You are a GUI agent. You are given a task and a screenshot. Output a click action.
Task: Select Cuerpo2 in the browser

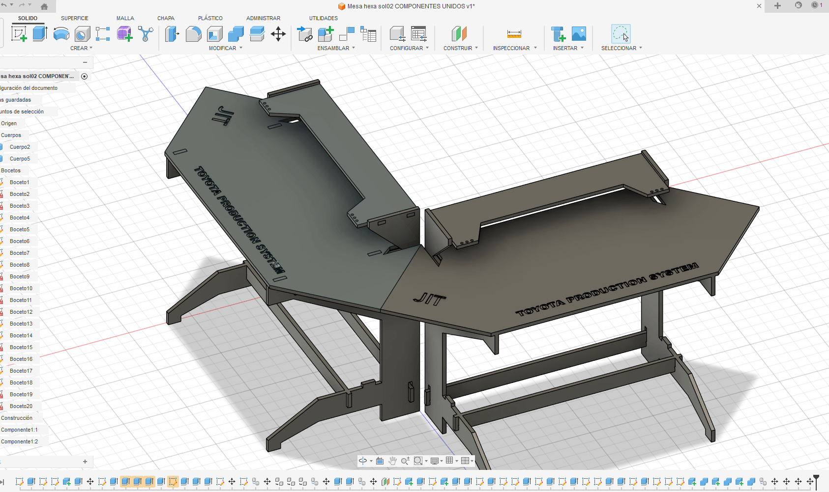tap(20, 147)
